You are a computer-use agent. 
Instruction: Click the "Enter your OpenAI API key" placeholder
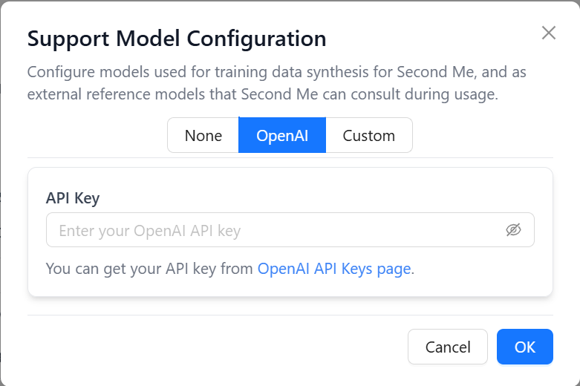coord(150,231)
